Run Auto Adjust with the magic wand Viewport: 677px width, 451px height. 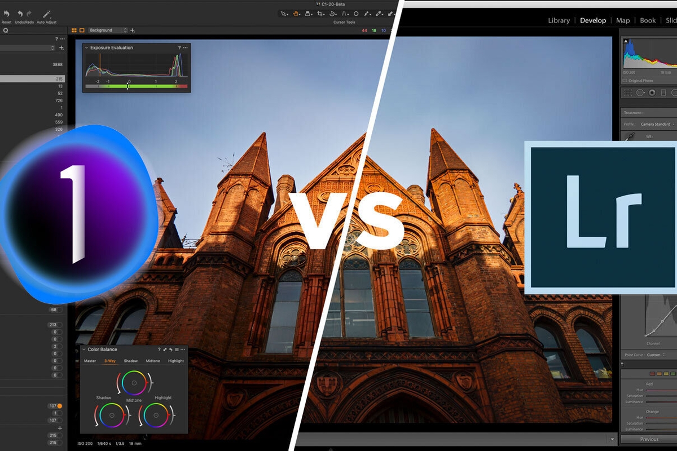pyautogui.click(x=47, y=14)
